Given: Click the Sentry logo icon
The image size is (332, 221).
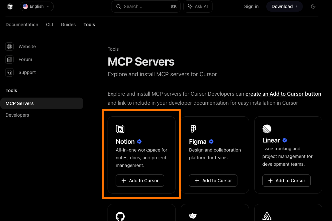Looking at the screenshot, I should pos(267,216).
